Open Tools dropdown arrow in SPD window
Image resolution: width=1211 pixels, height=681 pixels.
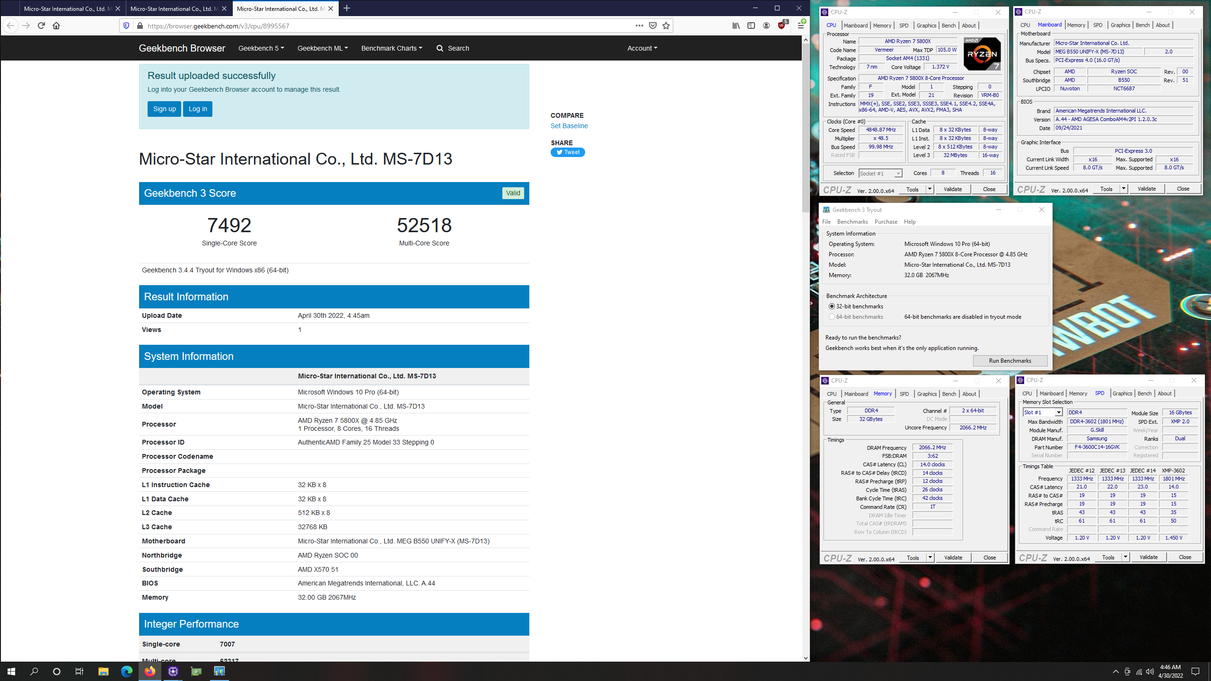(x=1125, y=557)
